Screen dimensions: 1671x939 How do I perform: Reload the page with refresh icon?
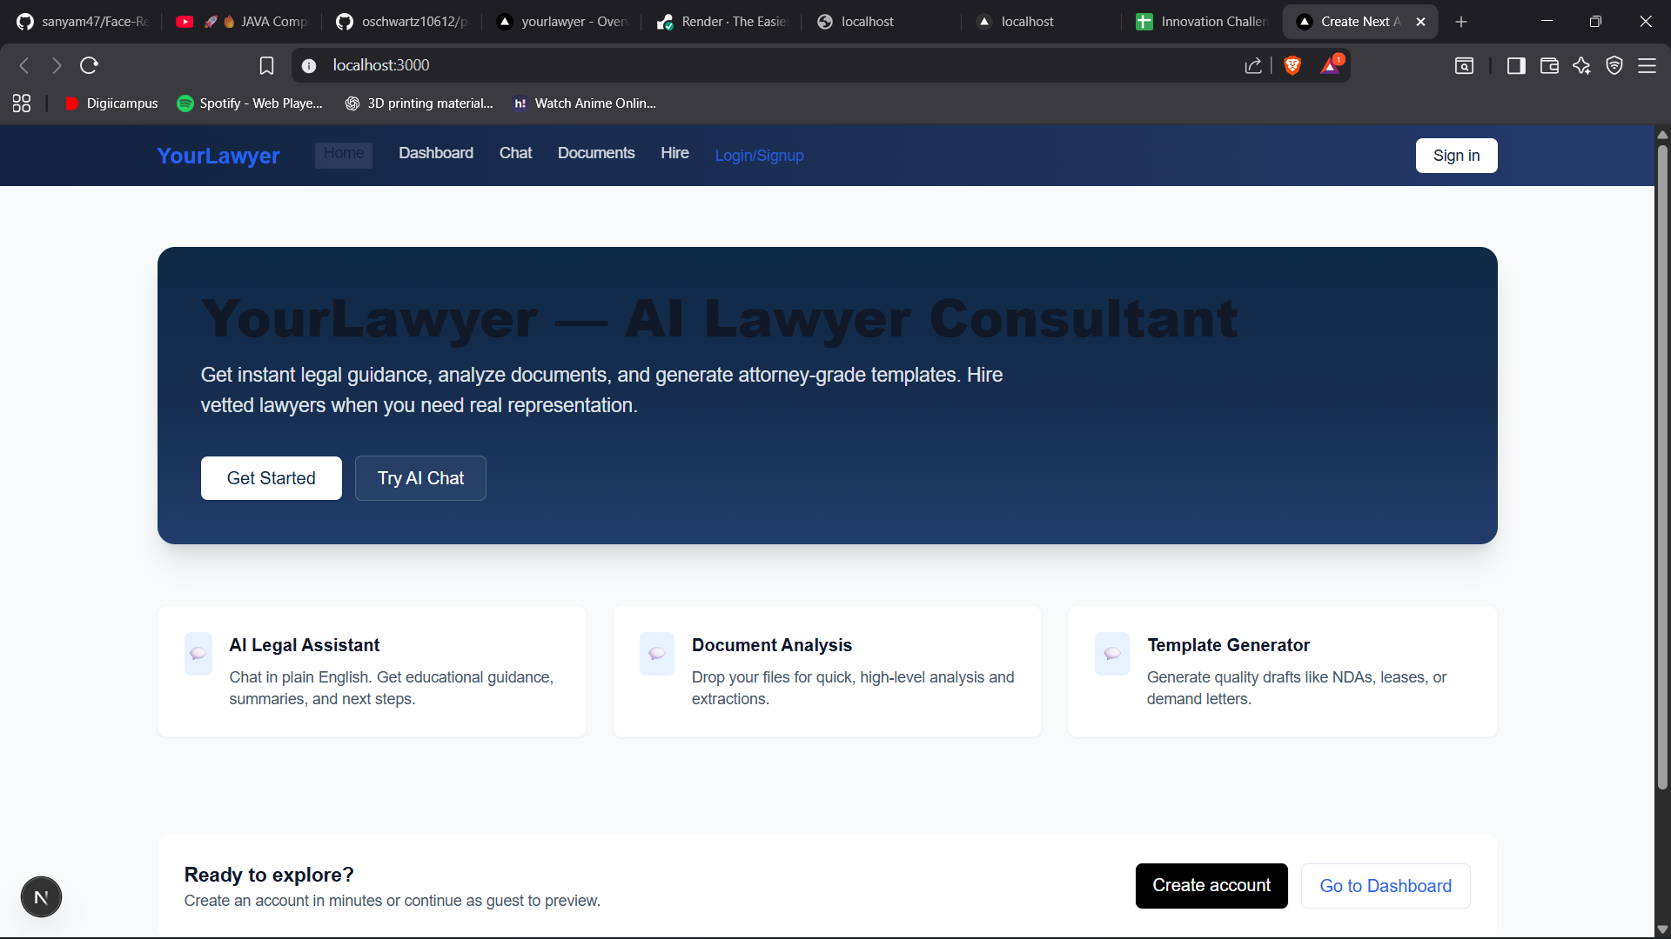89,65
